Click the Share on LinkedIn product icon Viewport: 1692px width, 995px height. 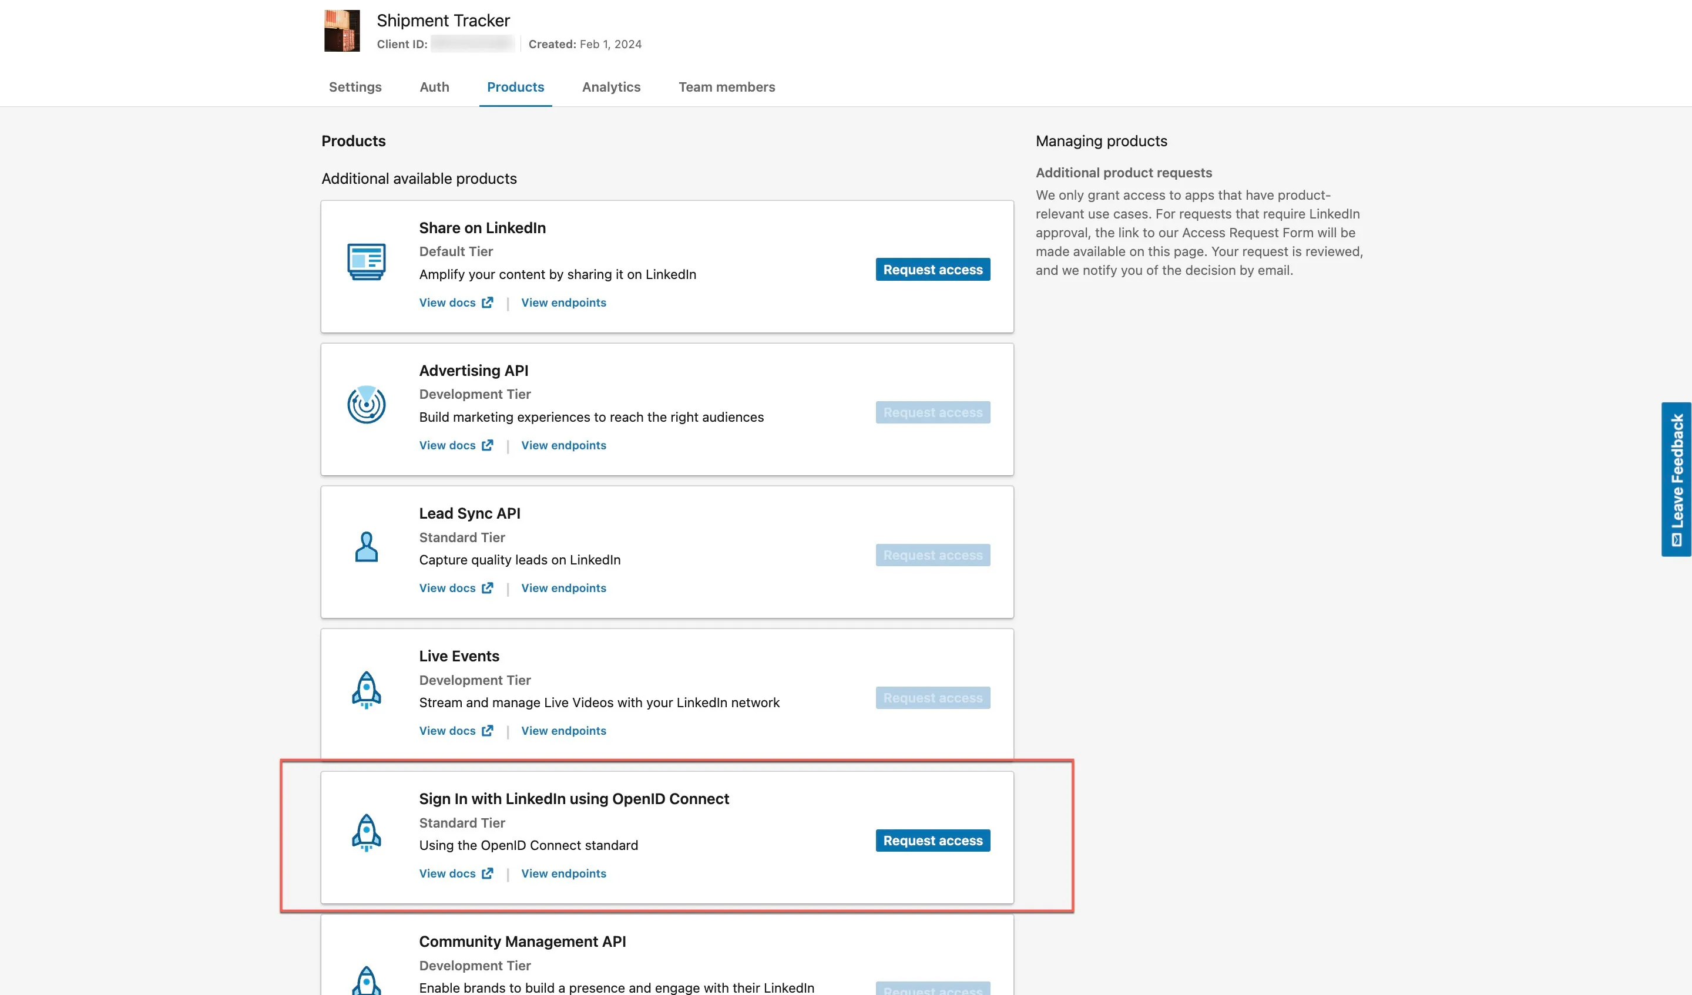tap(367, 262)
